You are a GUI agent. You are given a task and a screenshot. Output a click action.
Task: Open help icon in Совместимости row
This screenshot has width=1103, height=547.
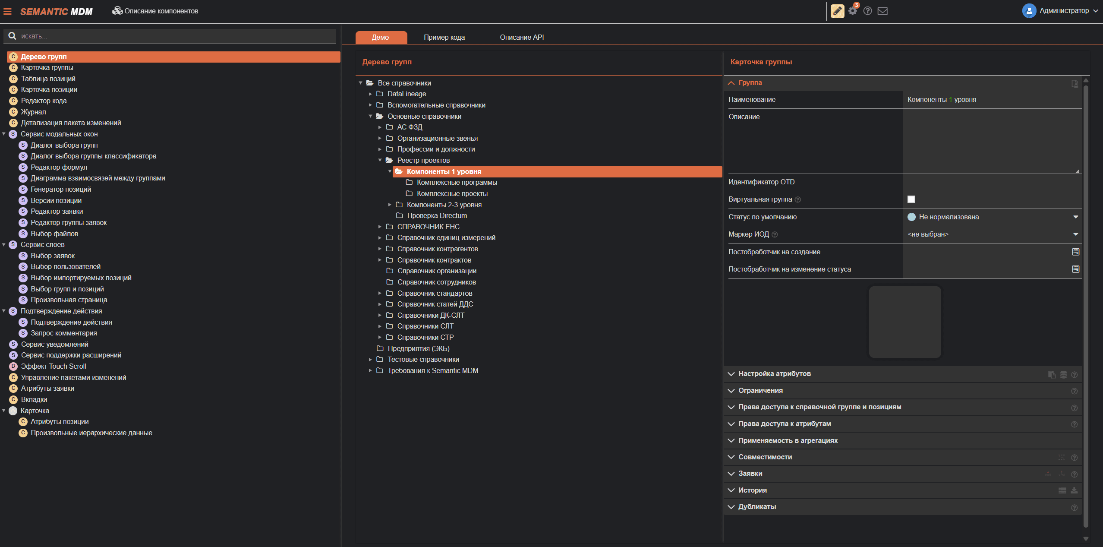pyautogui.click(x=1075, y=458)
